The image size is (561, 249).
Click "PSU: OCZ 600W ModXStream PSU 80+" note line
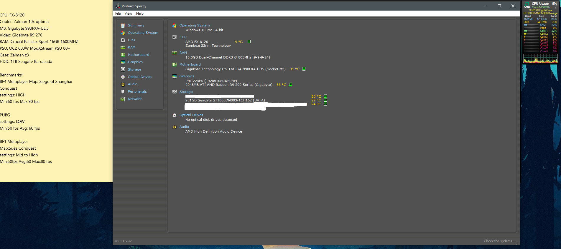coord(35,48)
